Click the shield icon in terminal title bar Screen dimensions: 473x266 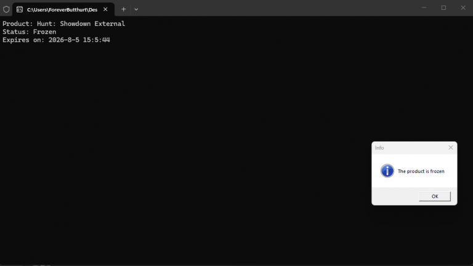(x=6, y=9)
